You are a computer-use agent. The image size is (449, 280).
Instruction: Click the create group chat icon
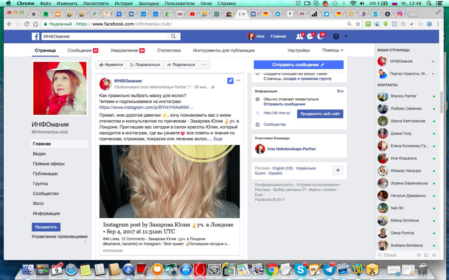(x=434, y=255)
